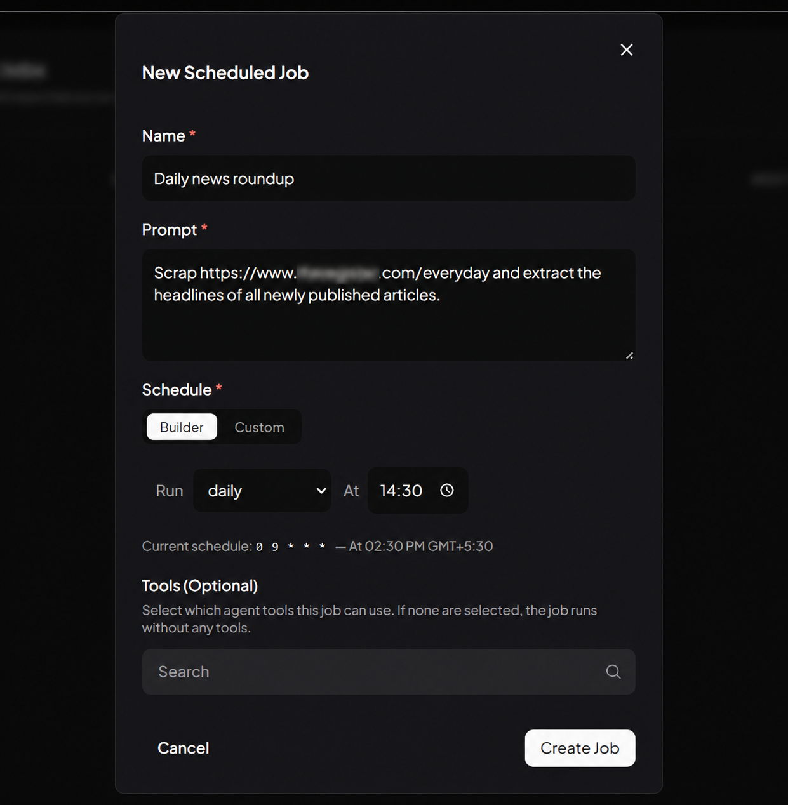The height and width of the screenshot is (805, 788).
Task: Click the Name input field
Action: (x=389, y=178)
